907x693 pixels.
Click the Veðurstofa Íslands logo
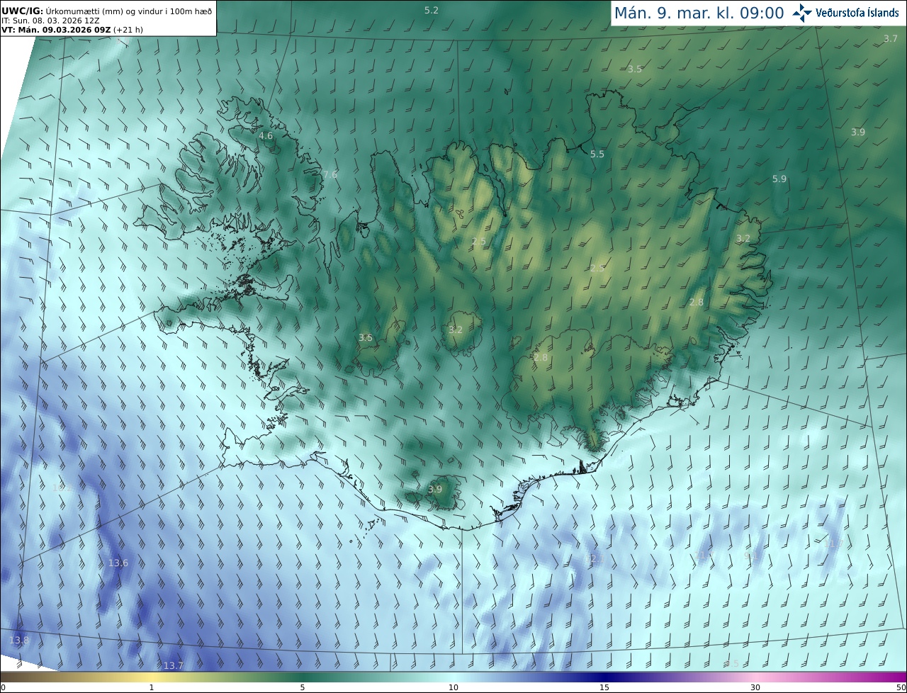[x=845, y=13]
